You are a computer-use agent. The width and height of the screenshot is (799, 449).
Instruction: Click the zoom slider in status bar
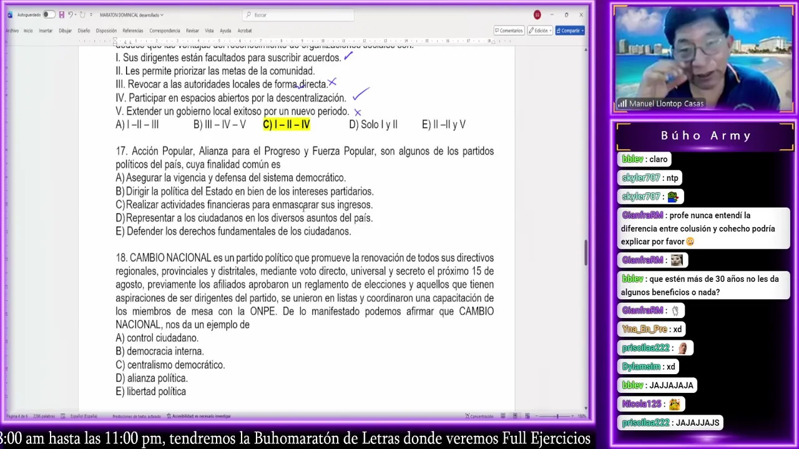pyautogui.click(x=554, y=416)
